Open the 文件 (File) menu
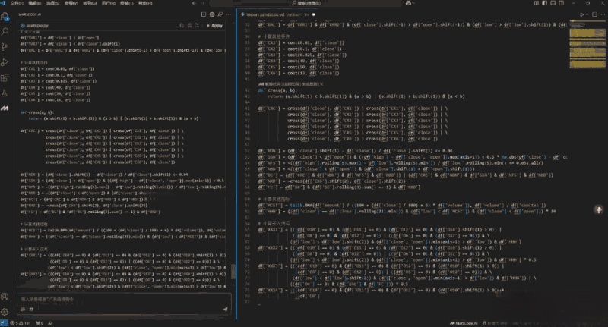Screen dimensions: 608x327 (x=15, y=4)
